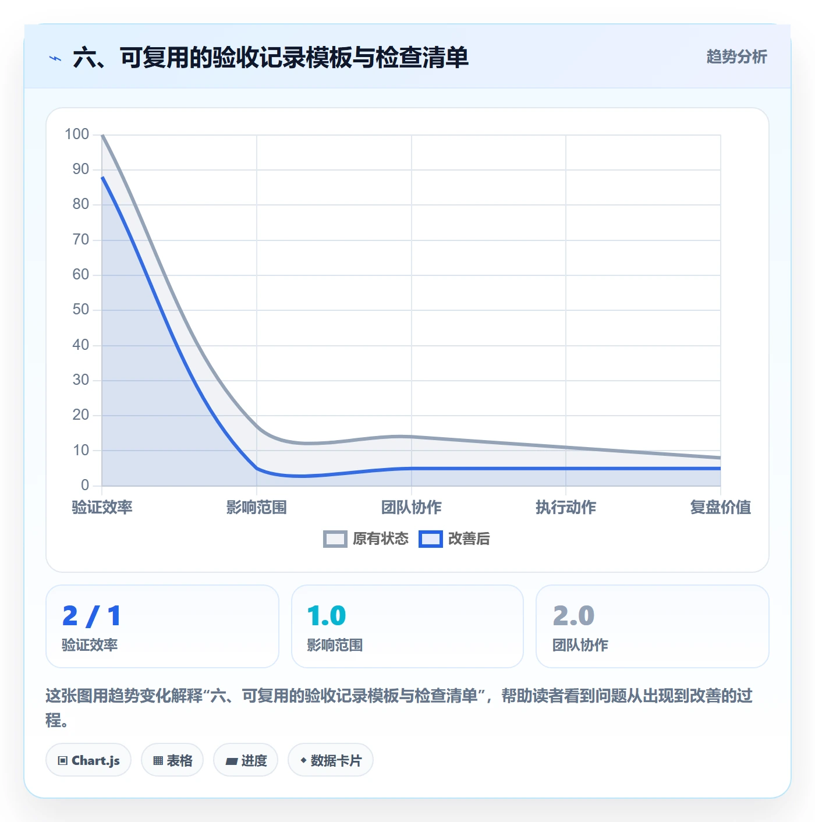Click the 趋势分析 label in the header
815x822 pixels.
pyautogui.click(x=736, y=56)
